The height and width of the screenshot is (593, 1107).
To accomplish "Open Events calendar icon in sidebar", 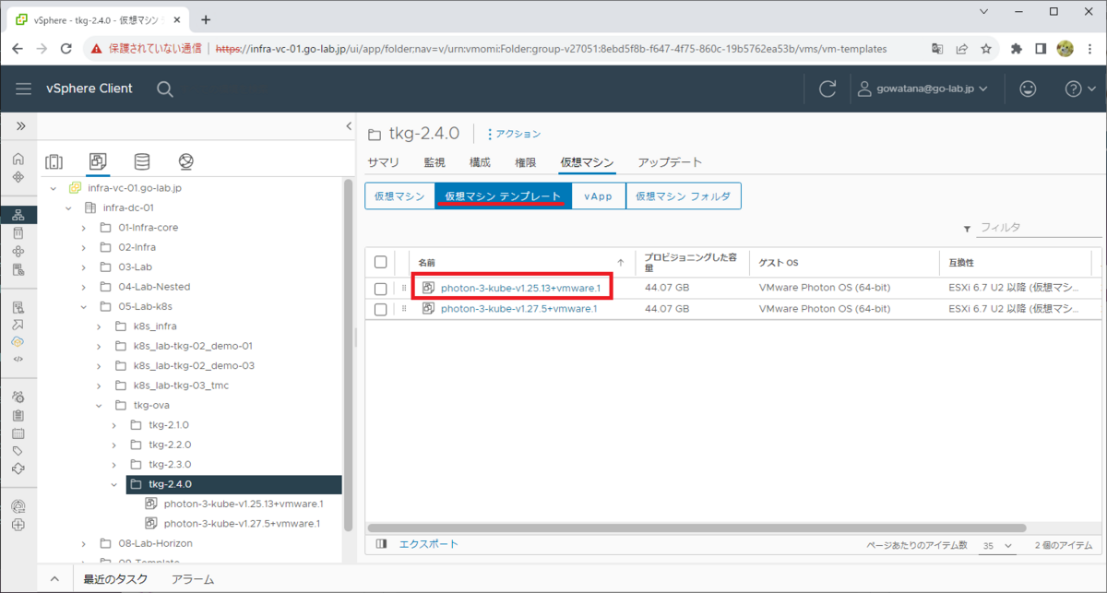I will pyautogui.click(x=18, y=433).
